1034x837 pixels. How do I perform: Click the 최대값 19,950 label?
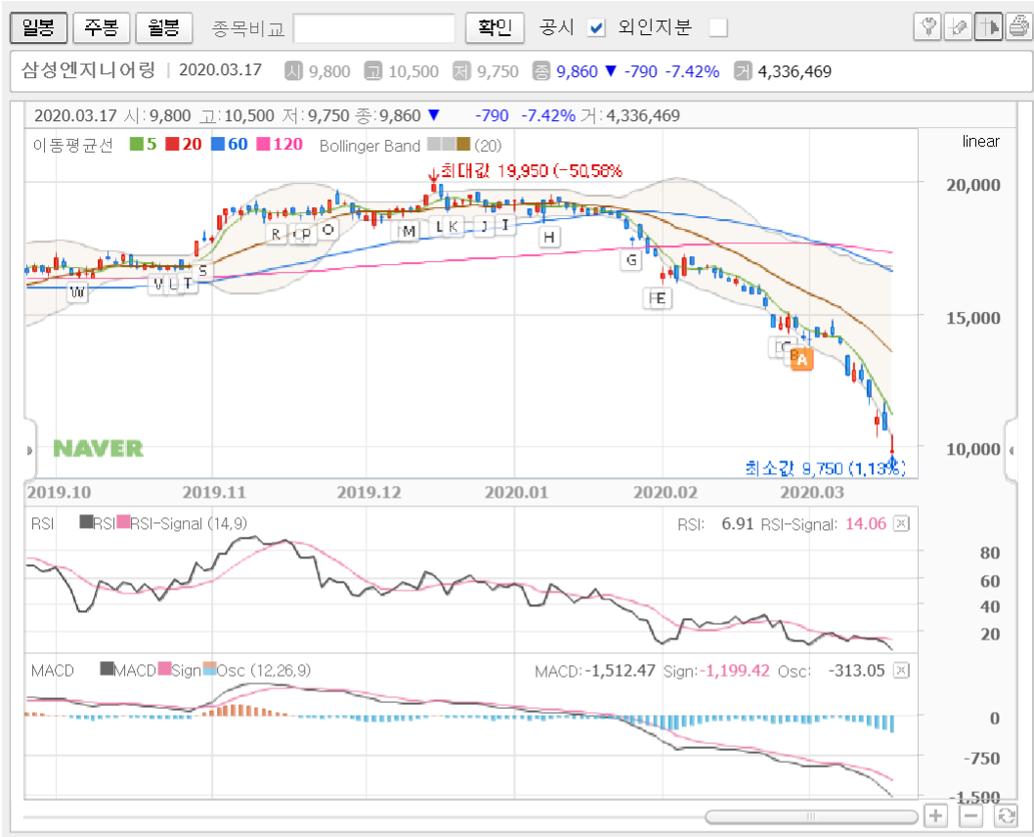point(531,171)
